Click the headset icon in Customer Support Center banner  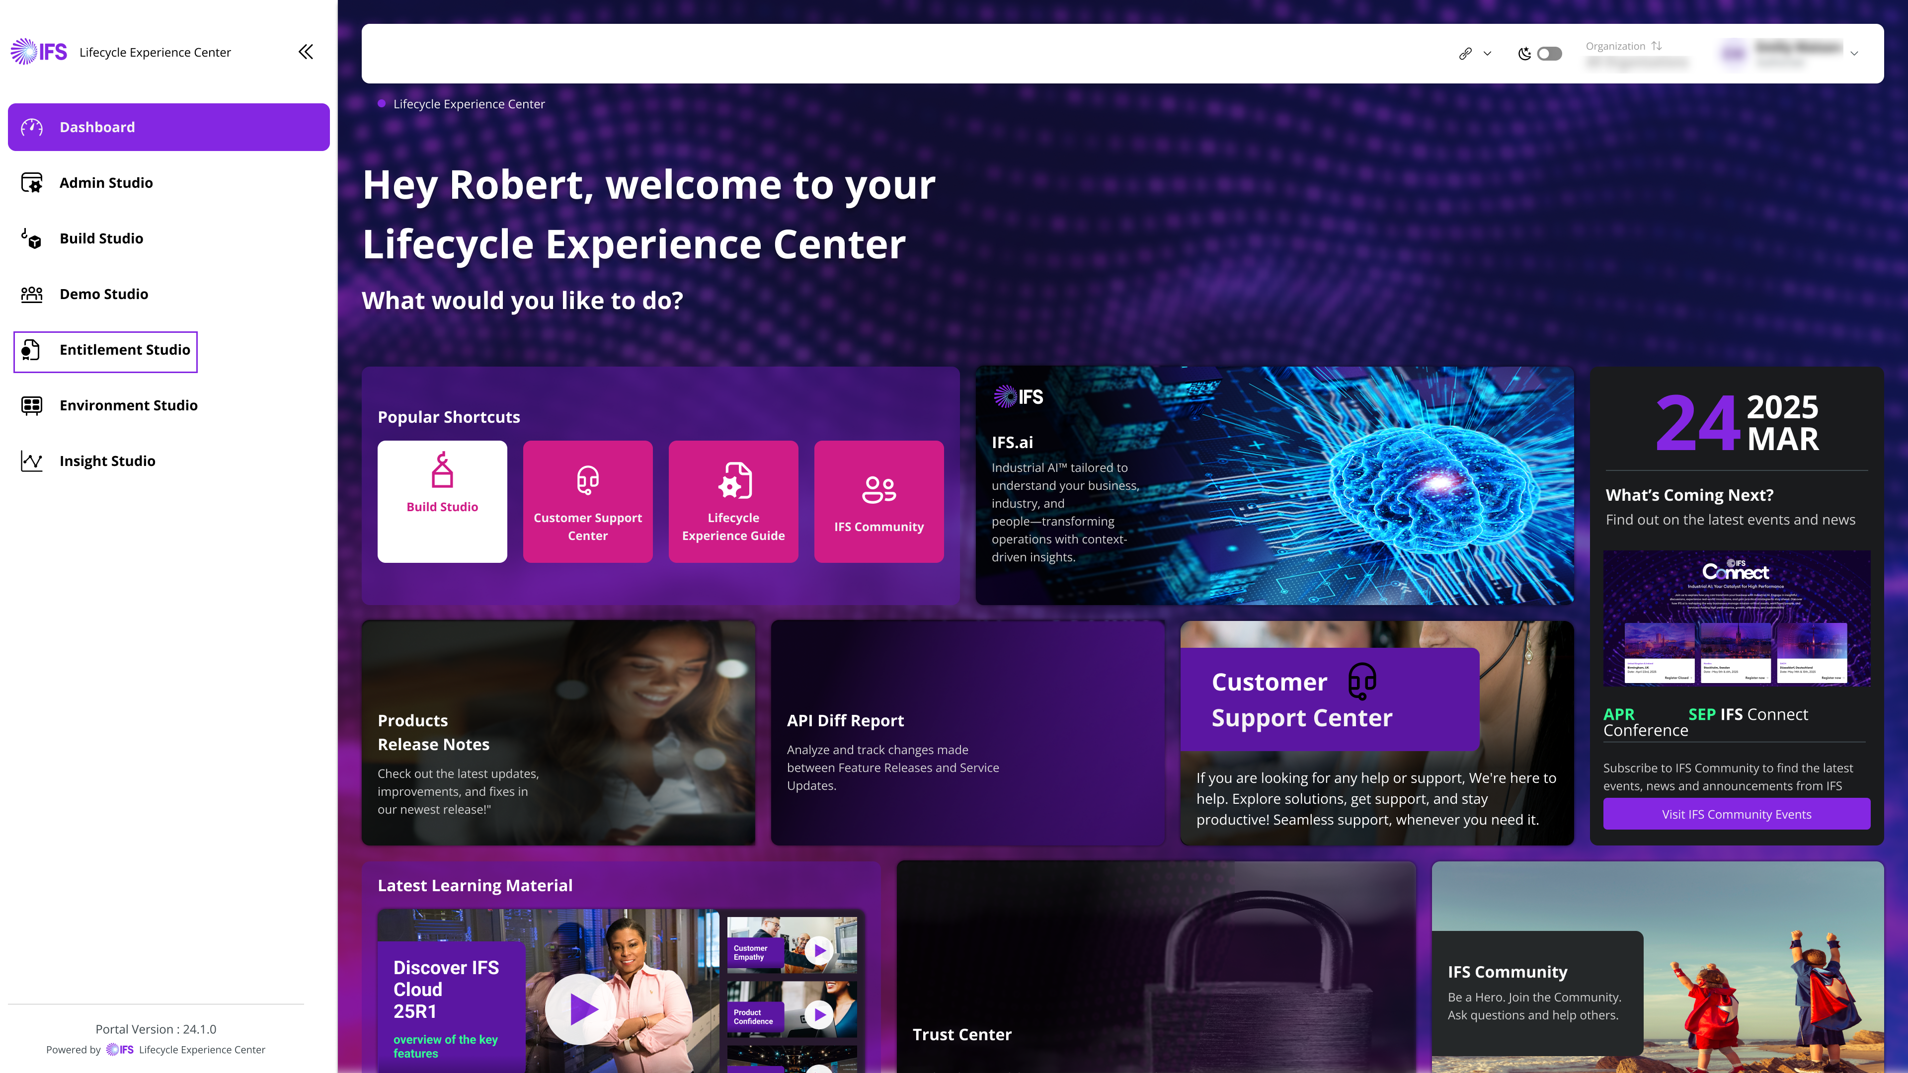click(x=1362, y=681)
